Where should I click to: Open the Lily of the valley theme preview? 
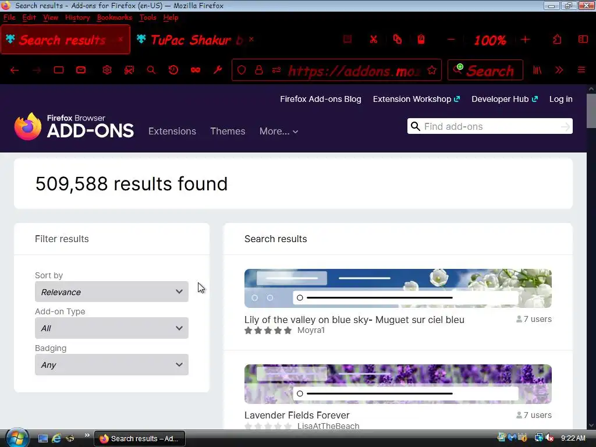(398, 288)
